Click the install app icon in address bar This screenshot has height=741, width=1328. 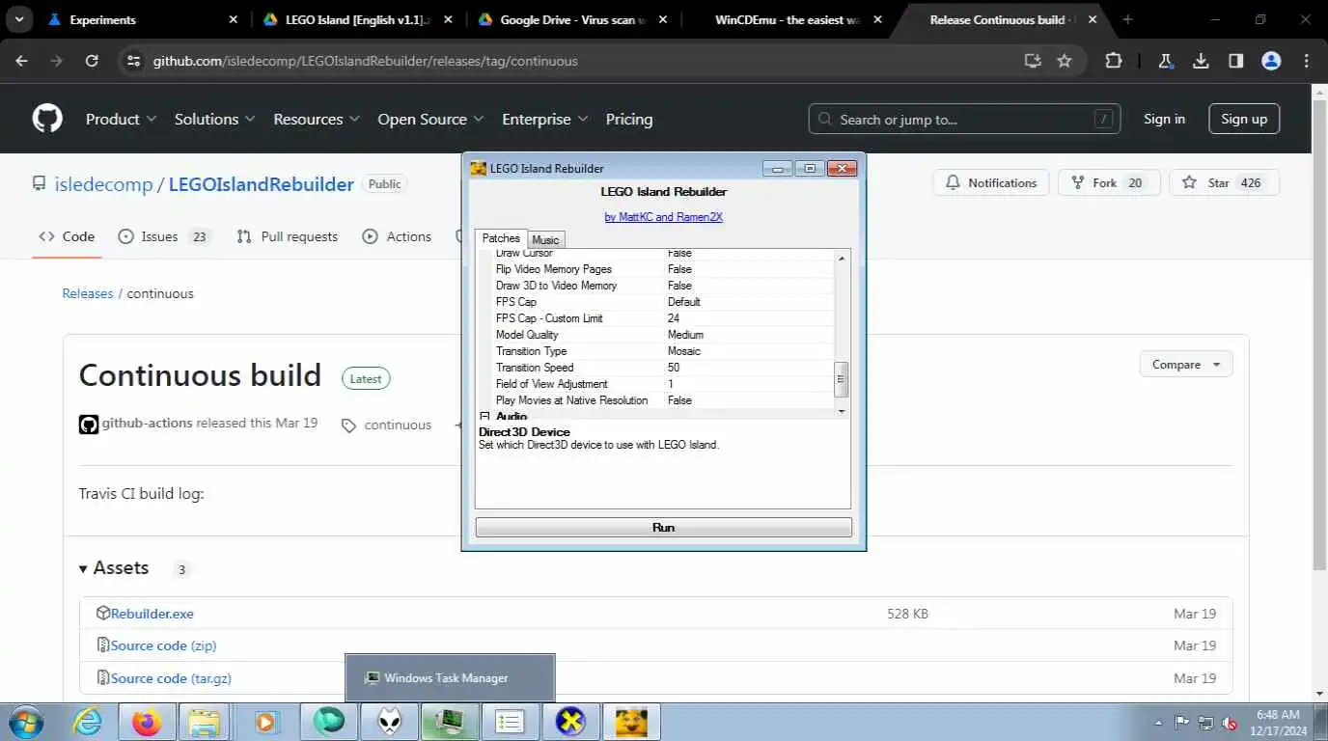[1033, 60]
